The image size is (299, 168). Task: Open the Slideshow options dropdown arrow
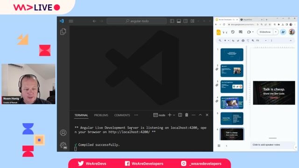click(276, 32)
